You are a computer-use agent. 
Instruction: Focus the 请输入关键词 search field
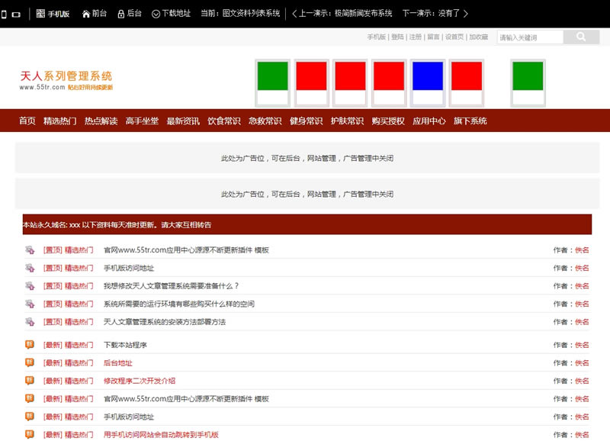coord(530,37)
